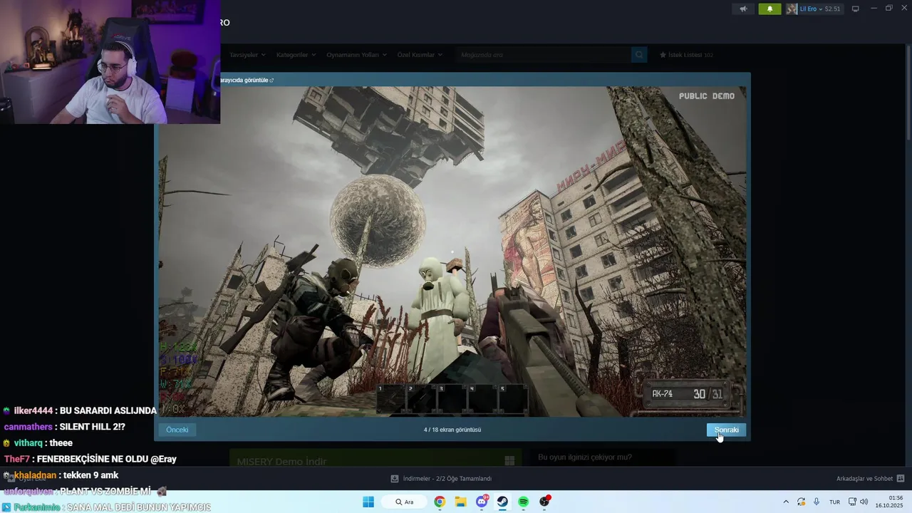Screen dimensions: 912x513
Task: Show hidden system tray icons
Action: click(x=786, y=502)
